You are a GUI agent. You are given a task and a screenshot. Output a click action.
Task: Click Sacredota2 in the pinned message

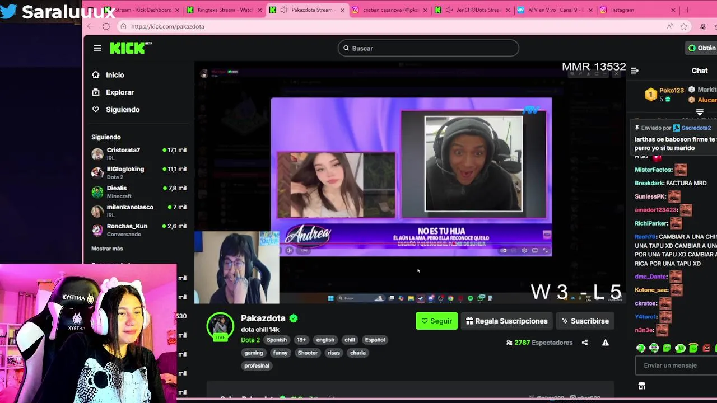[696, 128]
